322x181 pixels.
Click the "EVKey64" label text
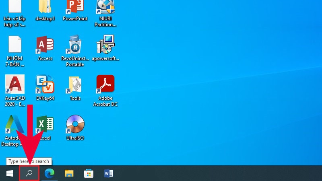tap(45, 98)
